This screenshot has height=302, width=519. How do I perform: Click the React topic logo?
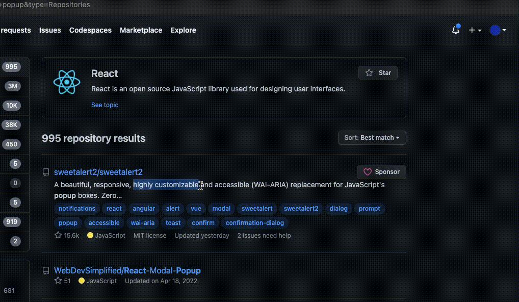click(x=67, y=82)
